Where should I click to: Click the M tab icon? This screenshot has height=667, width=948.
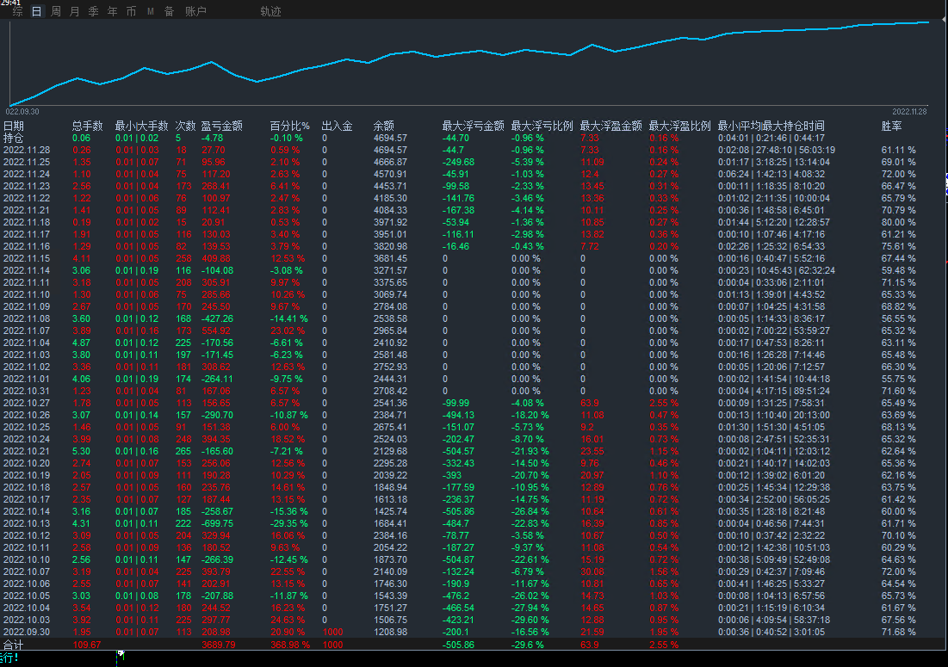click(x=151, y=11)
